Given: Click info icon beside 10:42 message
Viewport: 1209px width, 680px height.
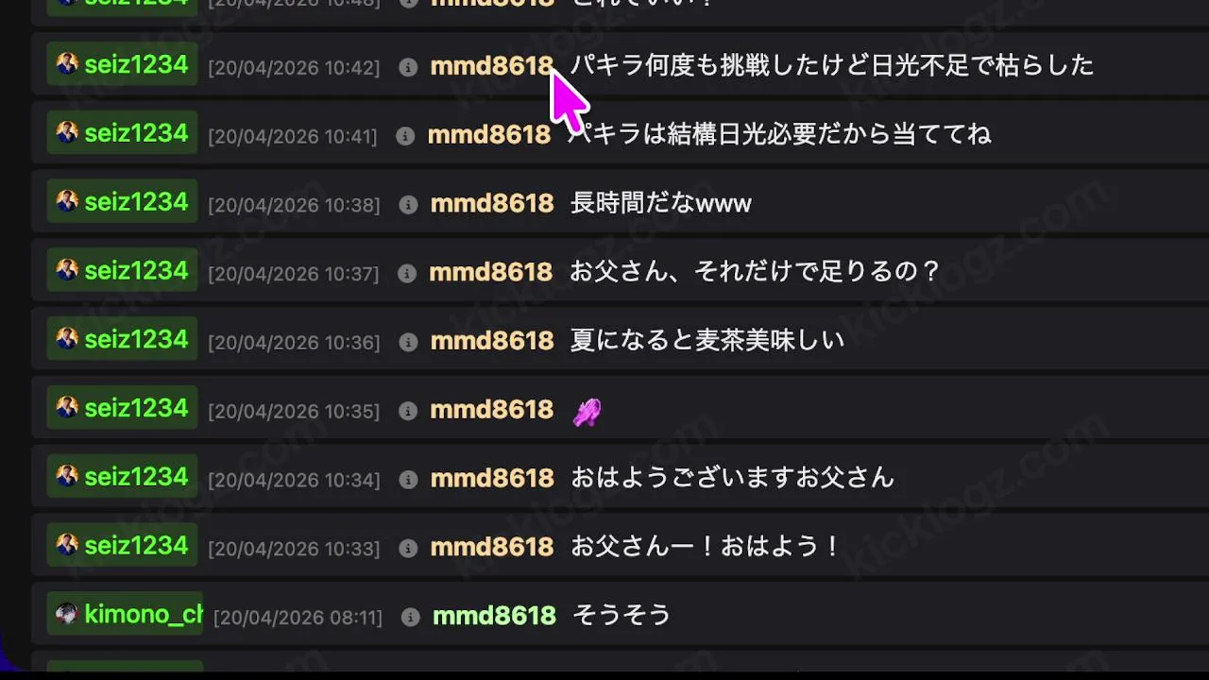Looking at the screenshot, I should click(x=408, y=67).
